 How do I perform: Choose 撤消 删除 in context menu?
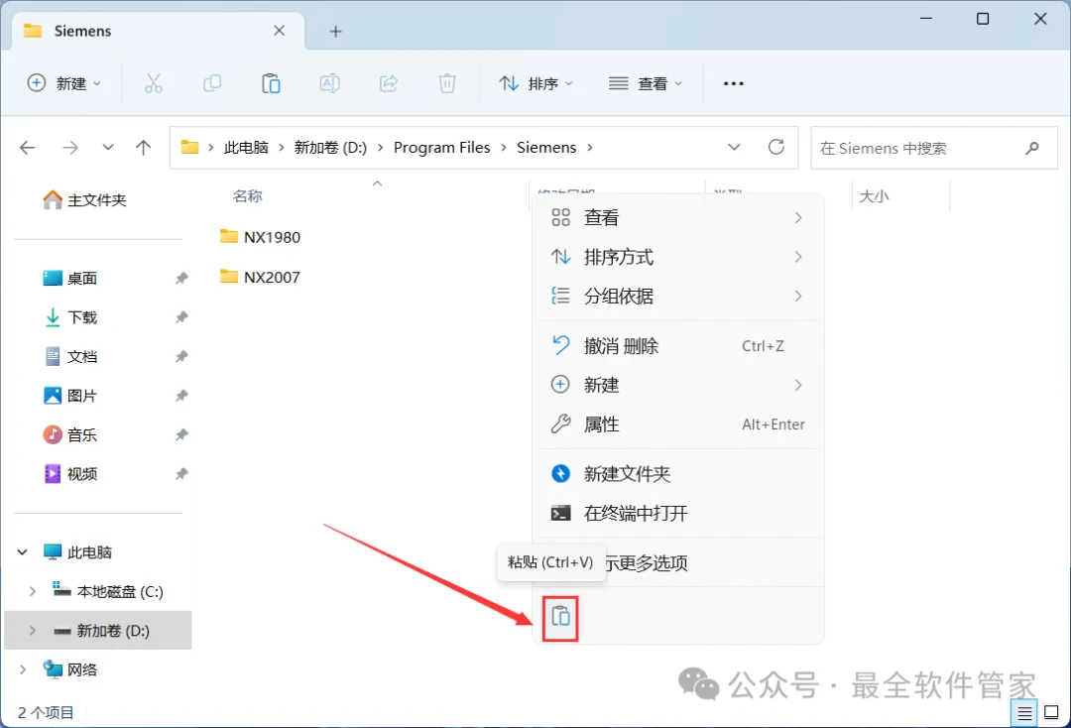tap(677, 345)
